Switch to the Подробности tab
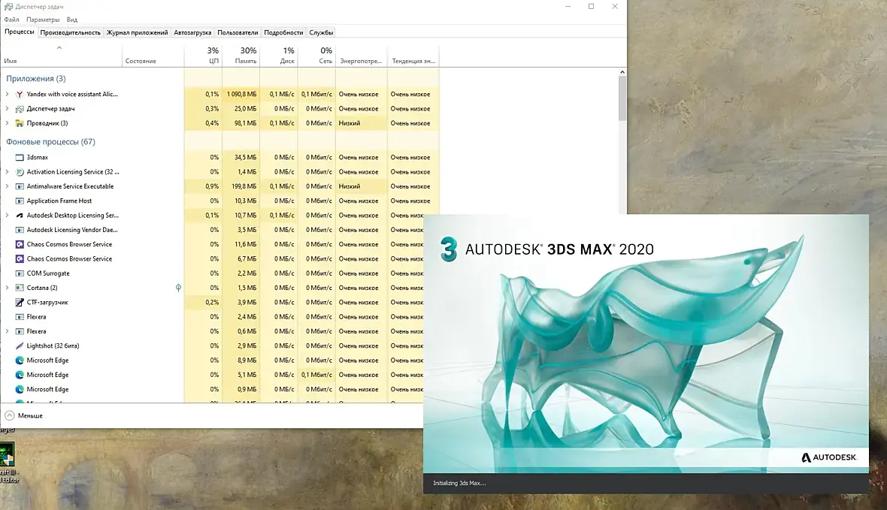The height and width of the screenshot is (510, 887). (283, 33)
